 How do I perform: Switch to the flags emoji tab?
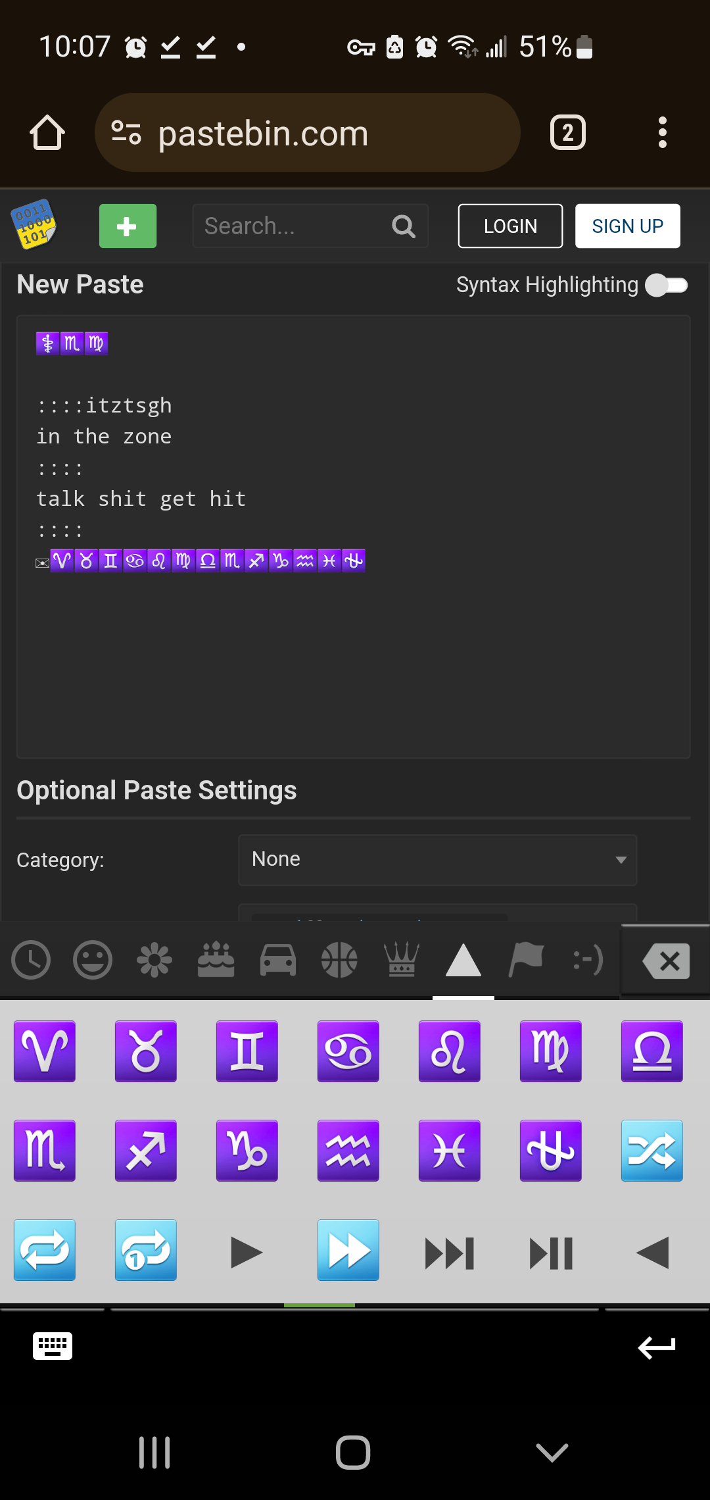click(526, 960)
